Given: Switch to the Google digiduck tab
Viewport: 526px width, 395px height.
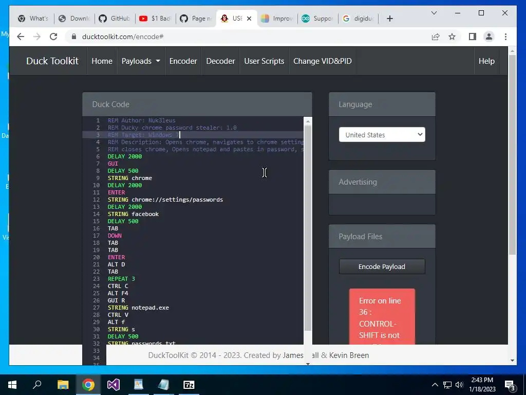Looking at the screenshot, I should pyautogui.click(x=358, y=19).
